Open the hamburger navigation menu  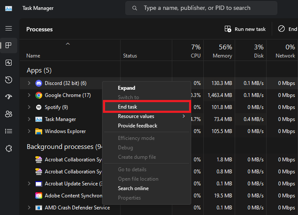click(9, 28)
